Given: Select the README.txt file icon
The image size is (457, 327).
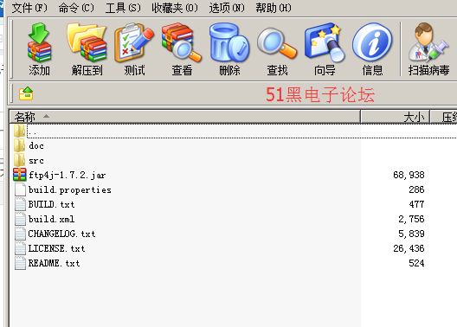Looking at the screenshot, I should pos(20,263).
